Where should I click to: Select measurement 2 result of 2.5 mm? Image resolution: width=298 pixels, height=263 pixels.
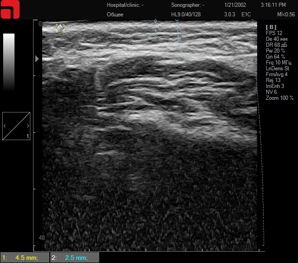tap(75, 258)
